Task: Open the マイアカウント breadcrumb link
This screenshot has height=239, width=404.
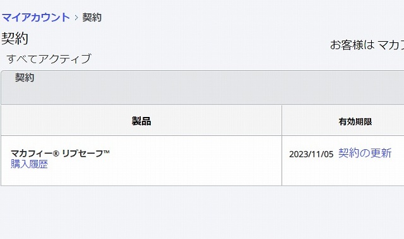Action: click(x=36, y=17)
